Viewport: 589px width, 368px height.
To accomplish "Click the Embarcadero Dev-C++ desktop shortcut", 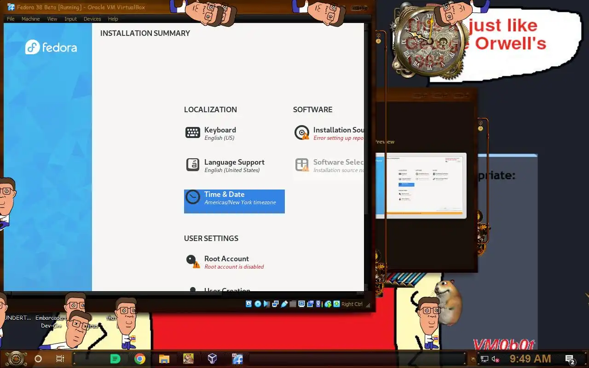I will [x=51, y=322].
